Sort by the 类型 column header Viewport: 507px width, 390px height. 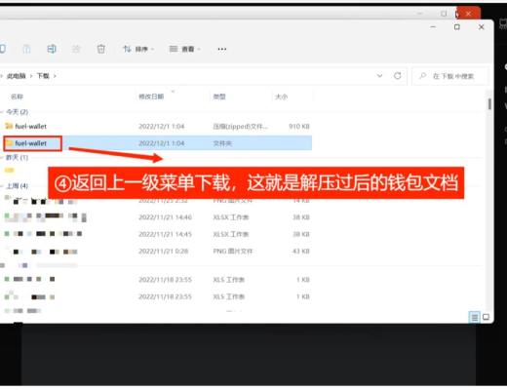tap(219, 97)
